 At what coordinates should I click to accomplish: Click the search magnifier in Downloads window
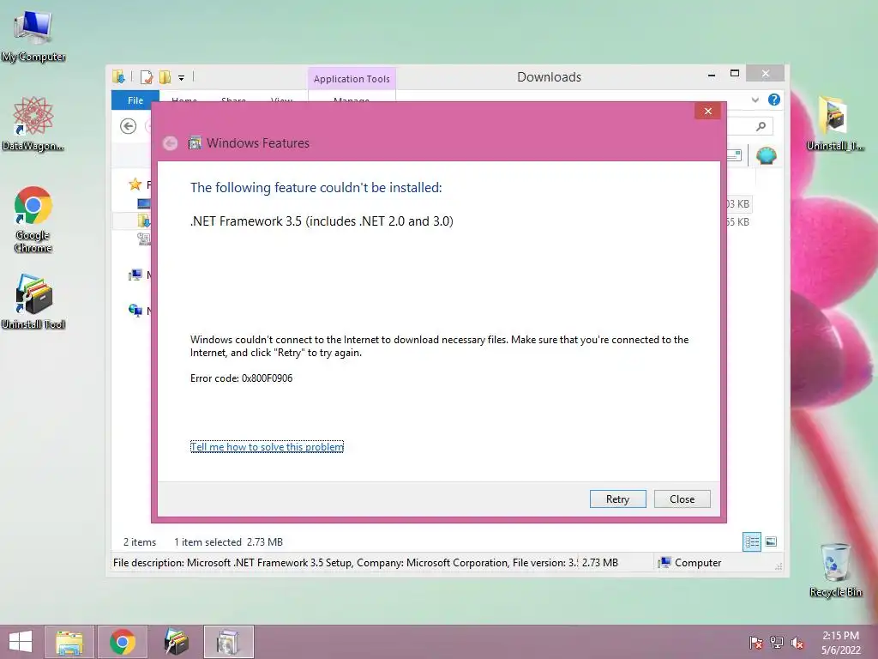[x=761, y=126]
